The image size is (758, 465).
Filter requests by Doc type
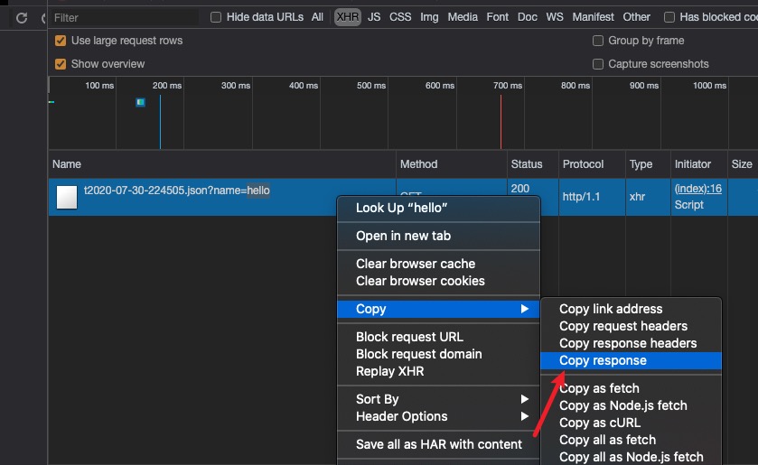click(528, 17)
